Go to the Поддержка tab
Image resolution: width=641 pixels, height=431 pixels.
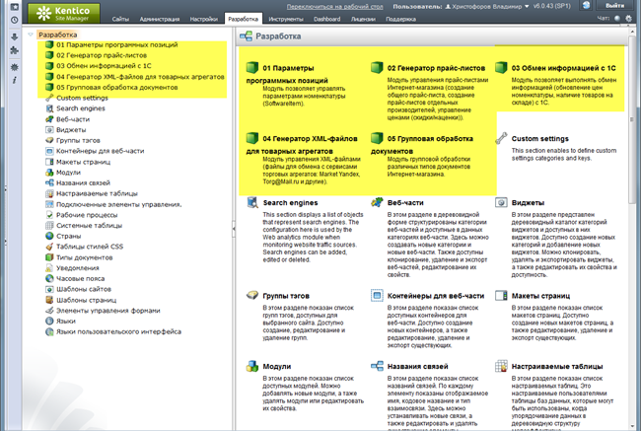click(401, 19)
